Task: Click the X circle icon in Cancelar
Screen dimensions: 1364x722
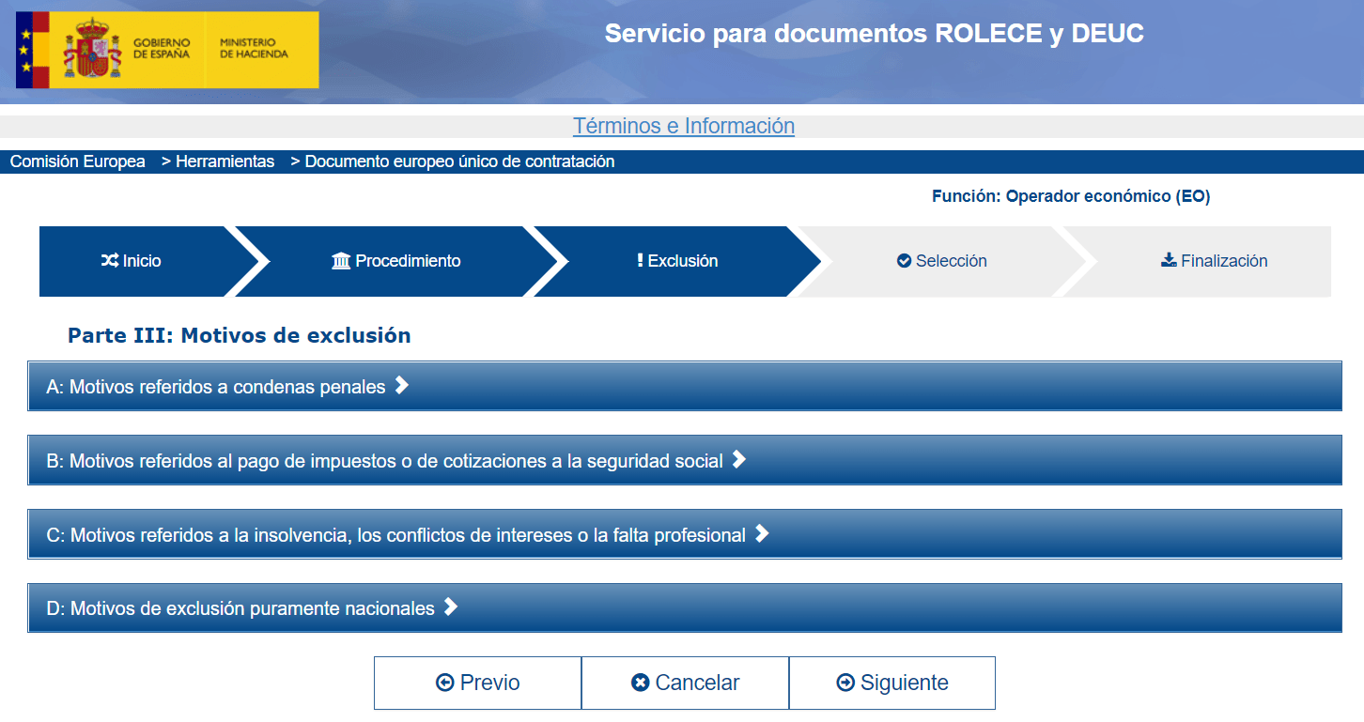Action: 641,683
